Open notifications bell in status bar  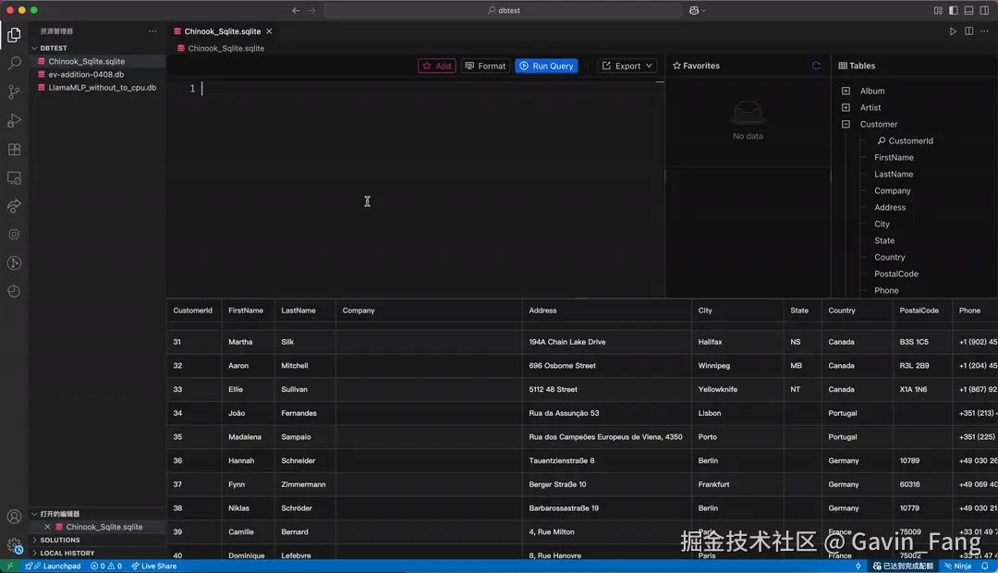(x=985, y=566)
